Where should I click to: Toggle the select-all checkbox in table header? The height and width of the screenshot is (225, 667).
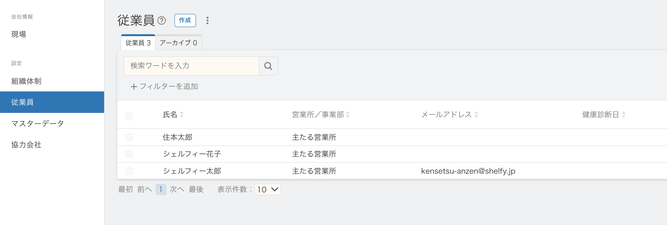pos(129,116)
